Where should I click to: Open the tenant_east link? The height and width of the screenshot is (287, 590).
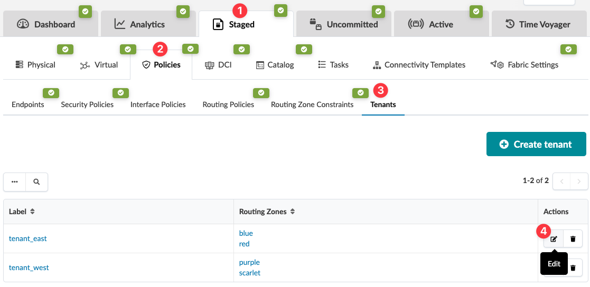tap(28, 238)
